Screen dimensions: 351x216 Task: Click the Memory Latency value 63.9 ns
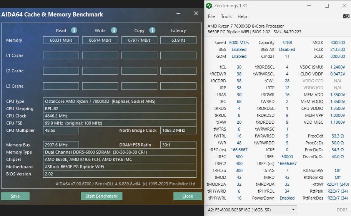(178, 40)
